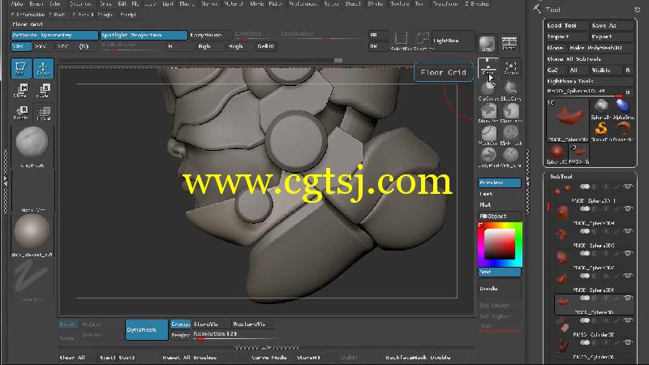Image resolution: width=649 pixels, height=365 pixels.
Task: Select the Preview render mode
Action: click(x=499, y=182)
